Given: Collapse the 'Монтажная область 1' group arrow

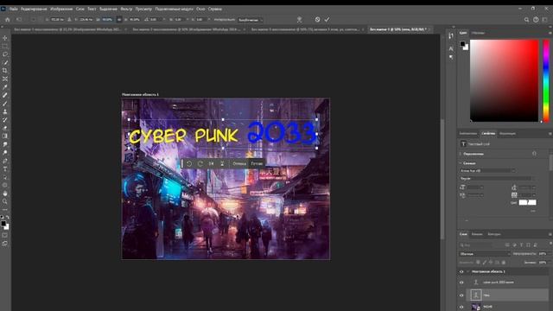Looking at the screenshot, I should tap(467, 271).
